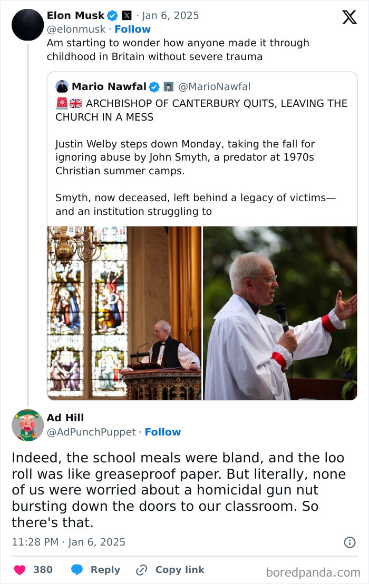Click the blue verified badge next to Elon Musk

click(x=113, y=16)
